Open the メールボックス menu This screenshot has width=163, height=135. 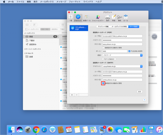47,2
